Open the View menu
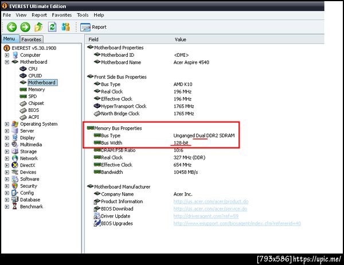 [x=21, y=15]
